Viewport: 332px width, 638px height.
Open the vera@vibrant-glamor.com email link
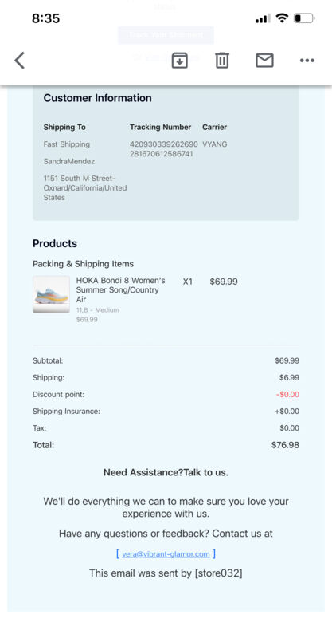[166, 553]
